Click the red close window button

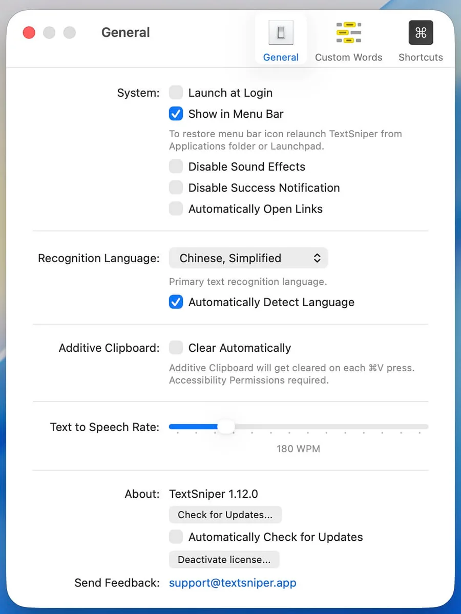(29, 33)
